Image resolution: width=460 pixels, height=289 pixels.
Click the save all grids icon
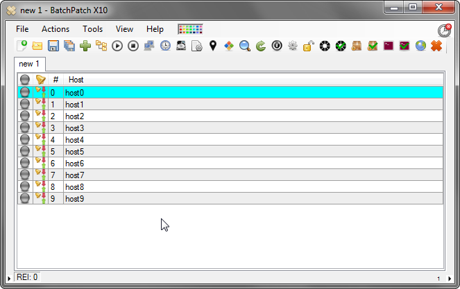pyautogui.click(x=69, y=46)
